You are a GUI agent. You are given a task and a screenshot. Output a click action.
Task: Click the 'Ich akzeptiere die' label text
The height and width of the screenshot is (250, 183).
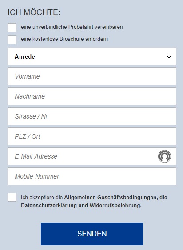coord(42,198)
